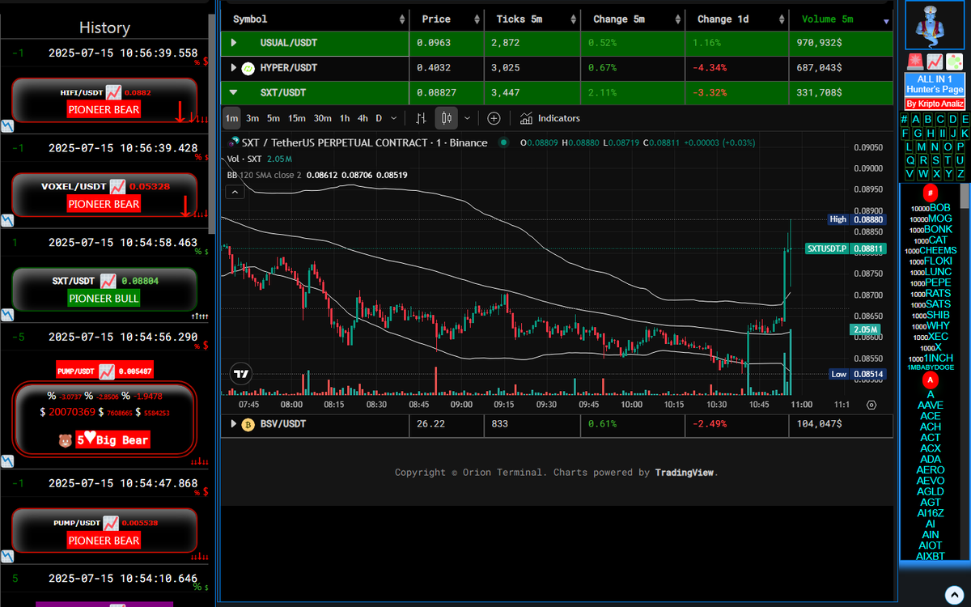The height and width of the screenshot is (607, 971).
Task: Open the green bubbles icon
Action: click(955, 62)
